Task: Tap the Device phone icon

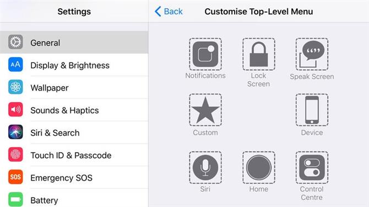Action: point(312,110)
